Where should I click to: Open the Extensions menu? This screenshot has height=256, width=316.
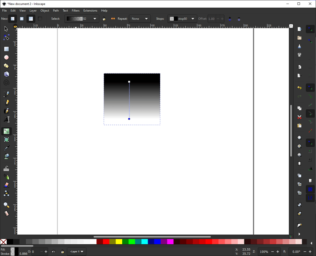point(90,10)
